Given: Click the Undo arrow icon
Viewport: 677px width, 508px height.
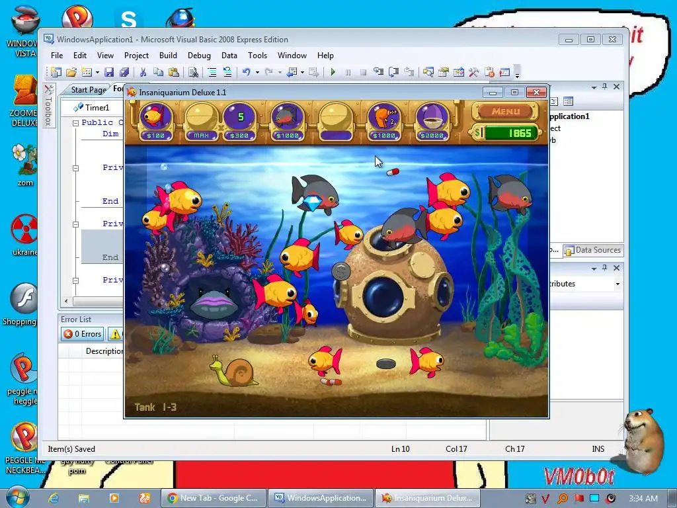Looking at the screenshot, I should 246,72.
